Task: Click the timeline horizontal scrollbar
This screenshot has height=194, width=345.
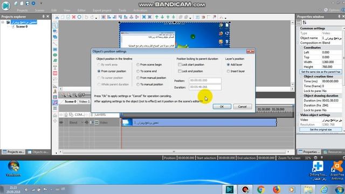Action: pos(174,152)
